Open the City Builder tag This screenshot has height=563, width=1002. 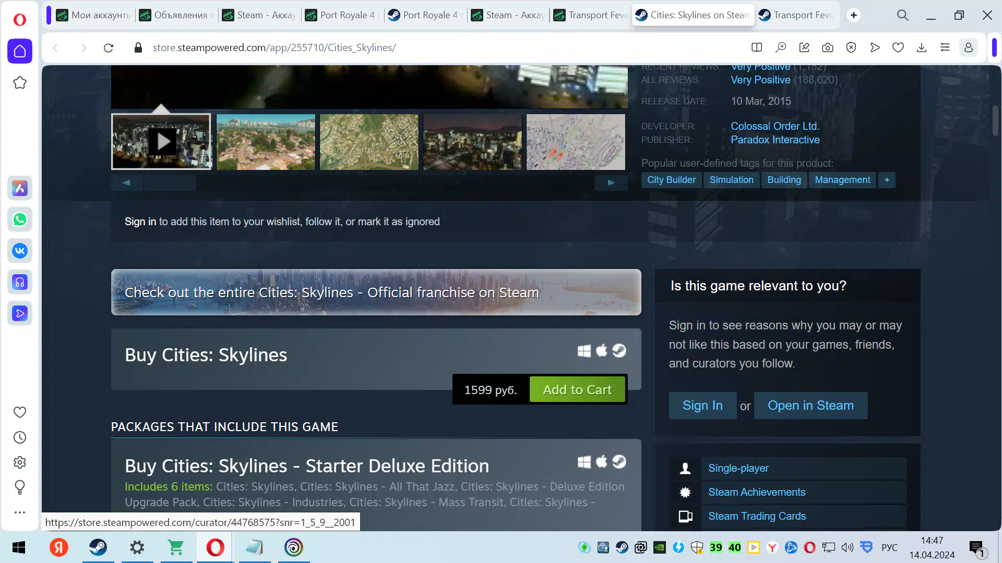pyautogui.click(x=671, y=180)
